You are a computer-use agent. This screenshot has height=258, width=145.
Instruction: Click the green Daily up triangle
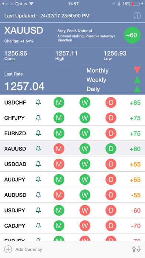137,89
